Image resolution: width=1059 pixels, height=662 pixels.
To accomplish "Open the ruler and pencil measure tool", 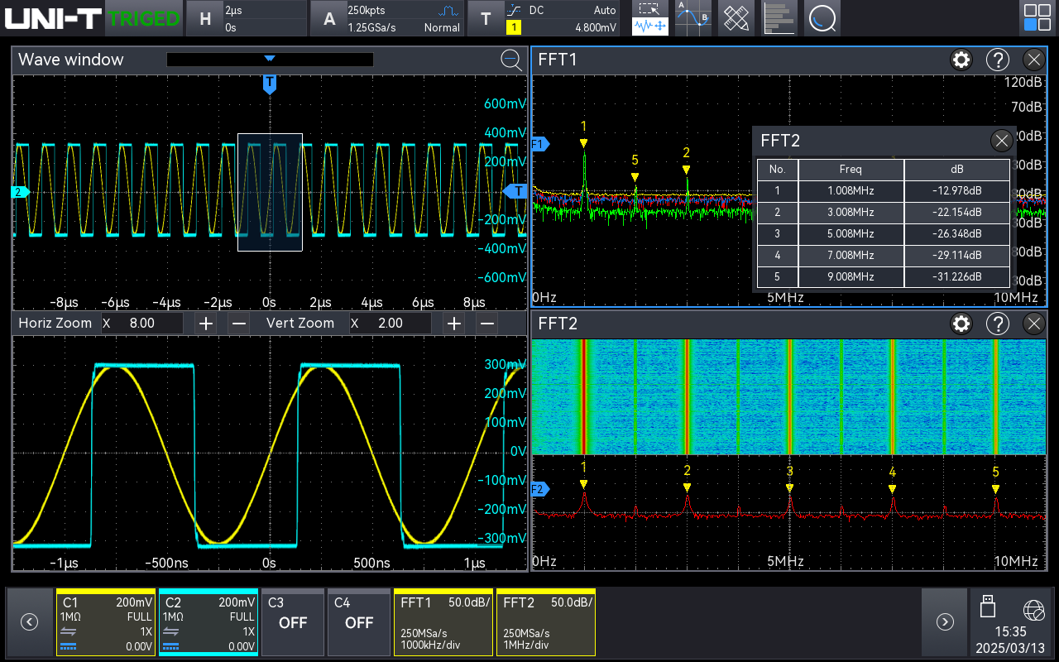I will pos(736,18).
